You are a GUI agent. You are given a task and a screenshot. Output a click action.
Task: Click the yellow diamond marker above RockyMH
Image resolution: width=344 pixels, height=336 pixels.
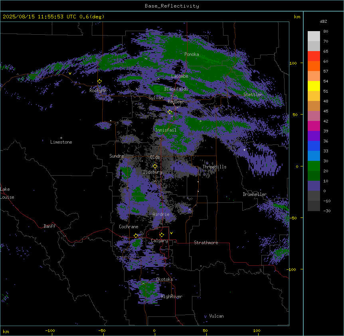tap(100, 81)
